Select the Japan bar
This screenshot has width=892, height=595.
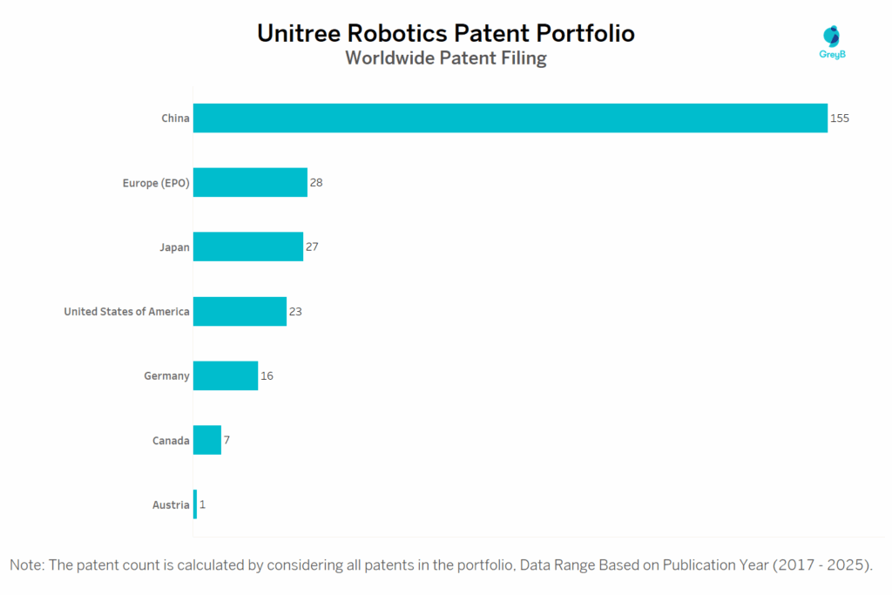[x=247, y=247]
